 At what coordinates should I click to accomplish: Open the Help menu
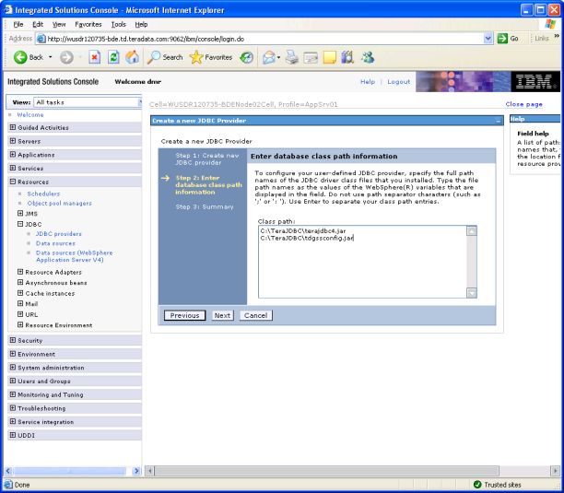click(141, 25)
